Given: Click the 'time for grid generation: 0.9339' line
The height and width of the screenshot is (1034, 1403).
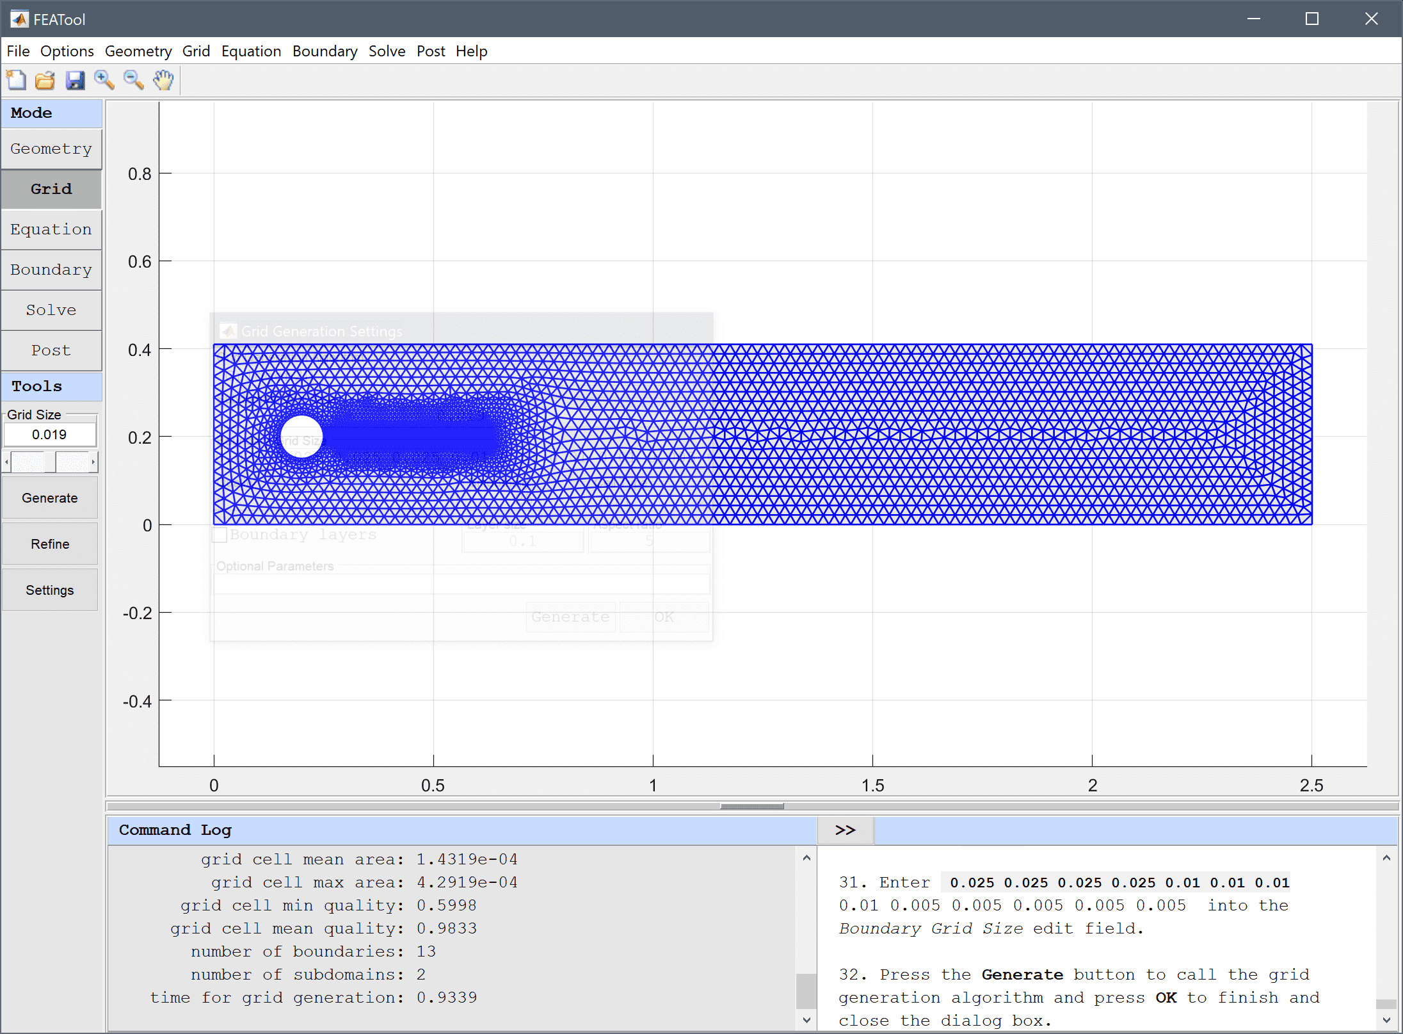Looking at the screenshot, I should click(313, 998).
